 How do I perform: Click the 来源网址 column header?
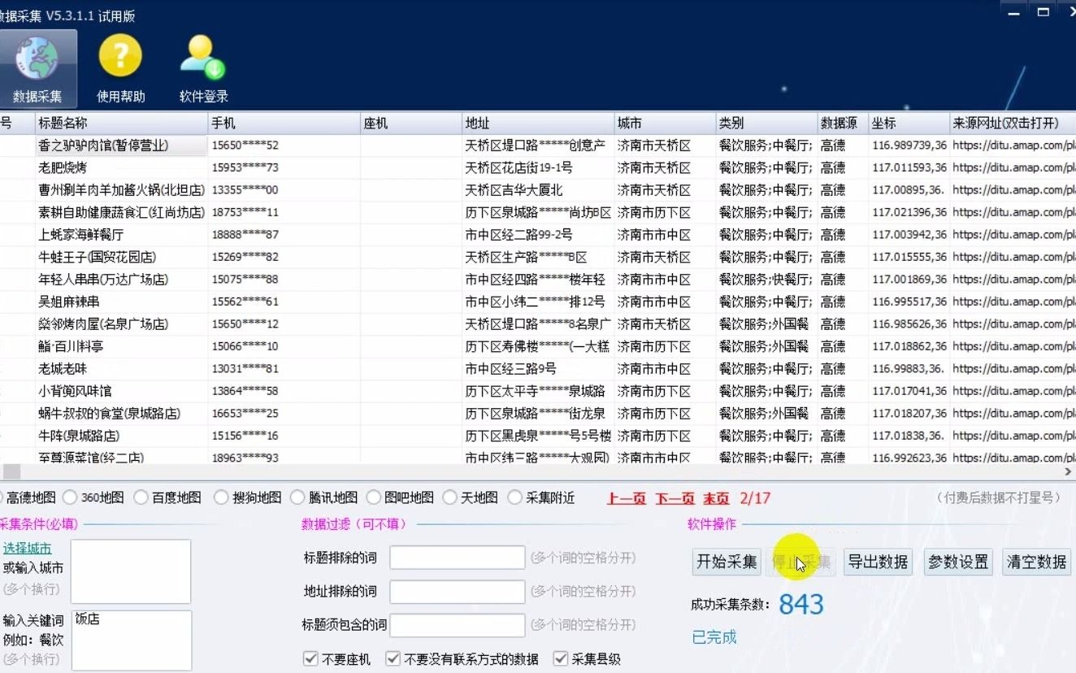pyautogui.click(x=1013, y=124)
